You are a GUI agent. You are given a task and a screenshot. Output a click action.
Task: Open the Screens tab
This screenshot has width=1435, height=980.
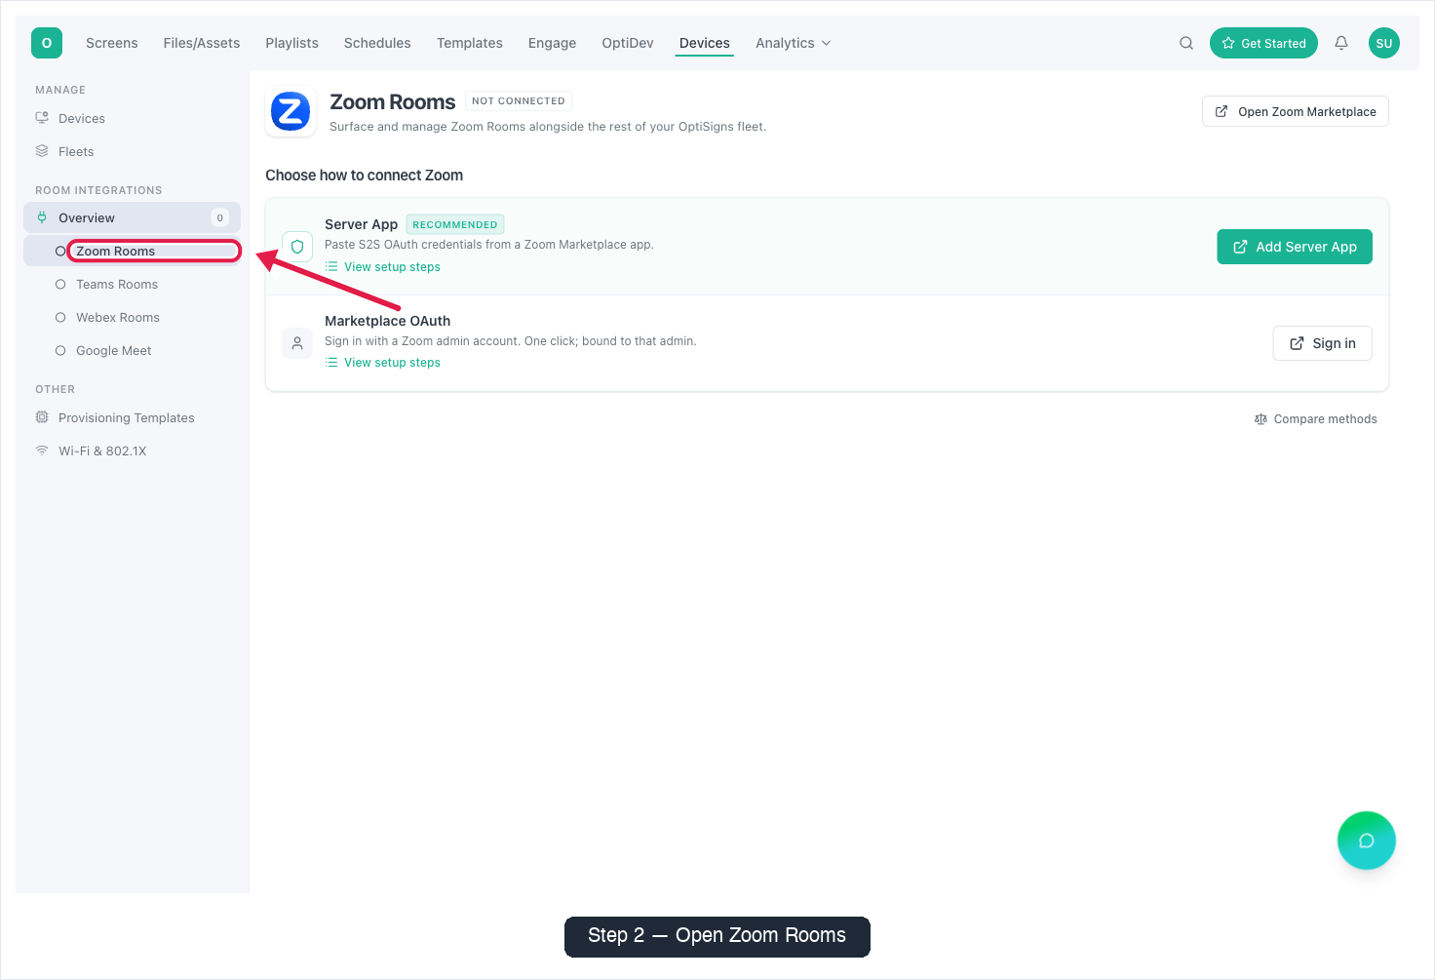point(112,43)
